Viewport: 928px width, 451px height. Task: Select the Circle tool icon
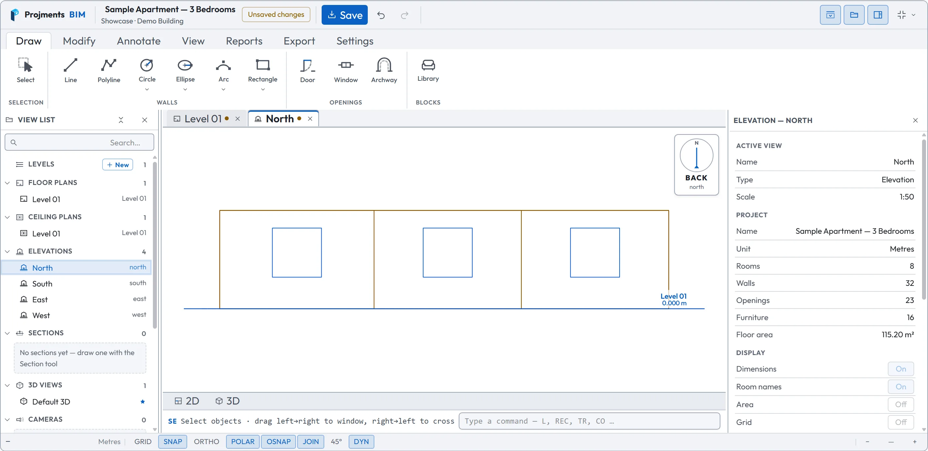pos(147,65)
